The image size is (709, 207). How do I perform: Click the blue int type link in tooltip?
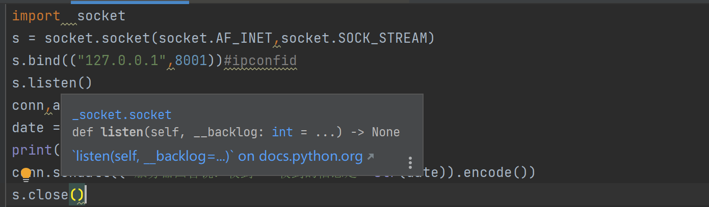[x=282, y=132]
